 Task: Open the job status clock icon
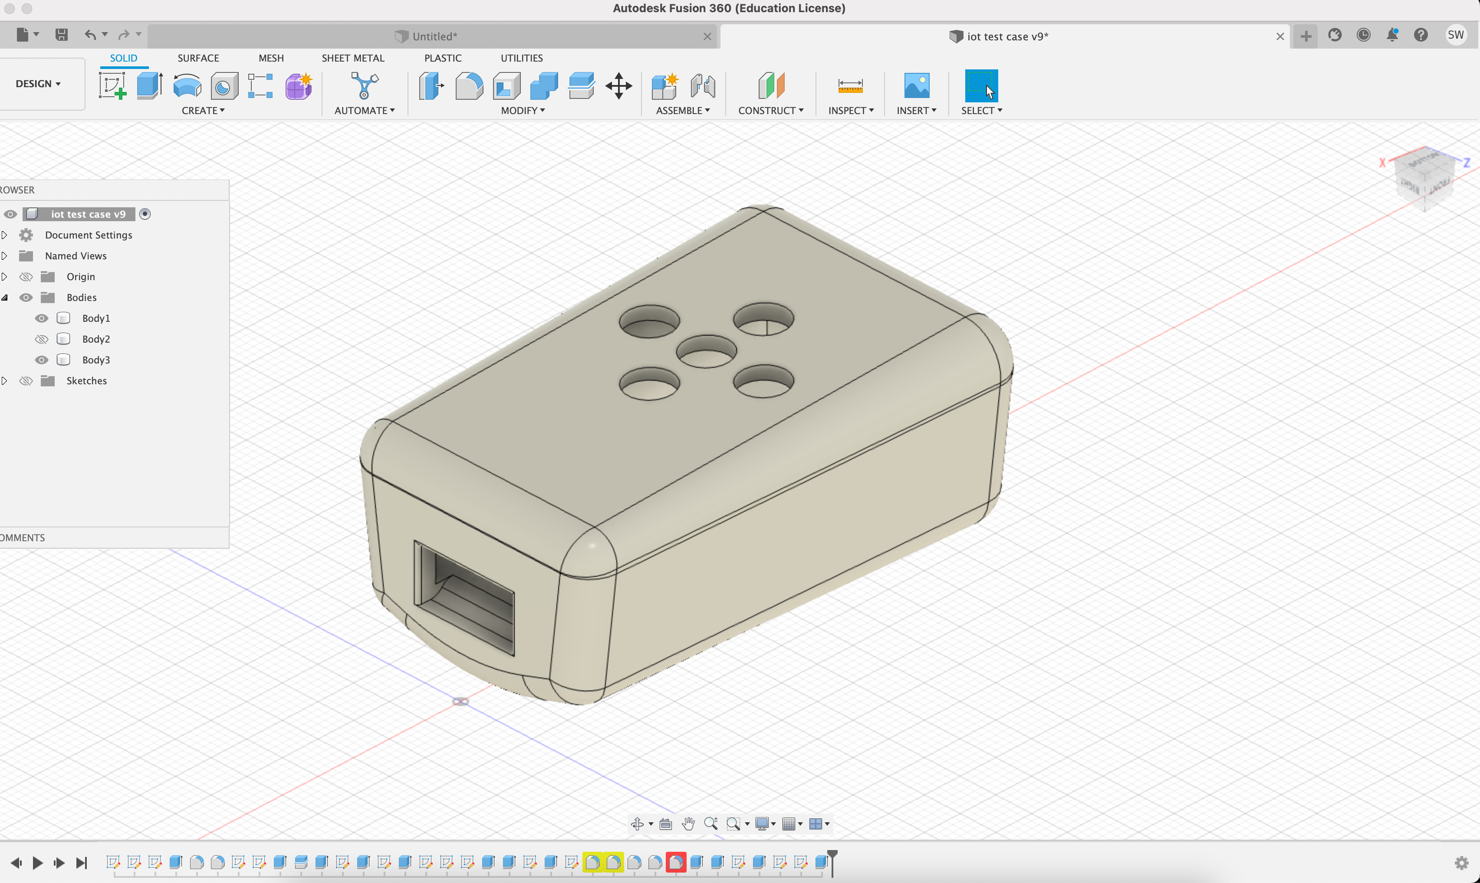[1363, 35]
